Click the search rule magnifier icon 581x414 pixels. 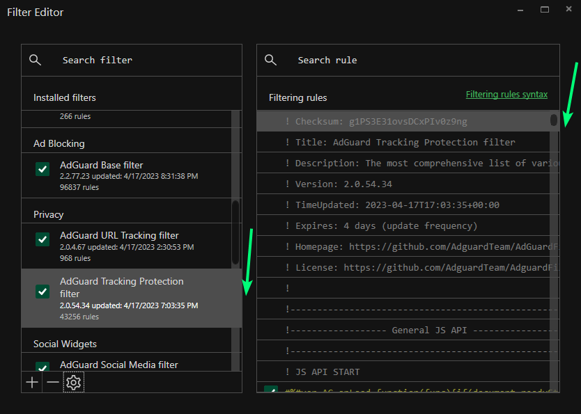pos(270,60)
